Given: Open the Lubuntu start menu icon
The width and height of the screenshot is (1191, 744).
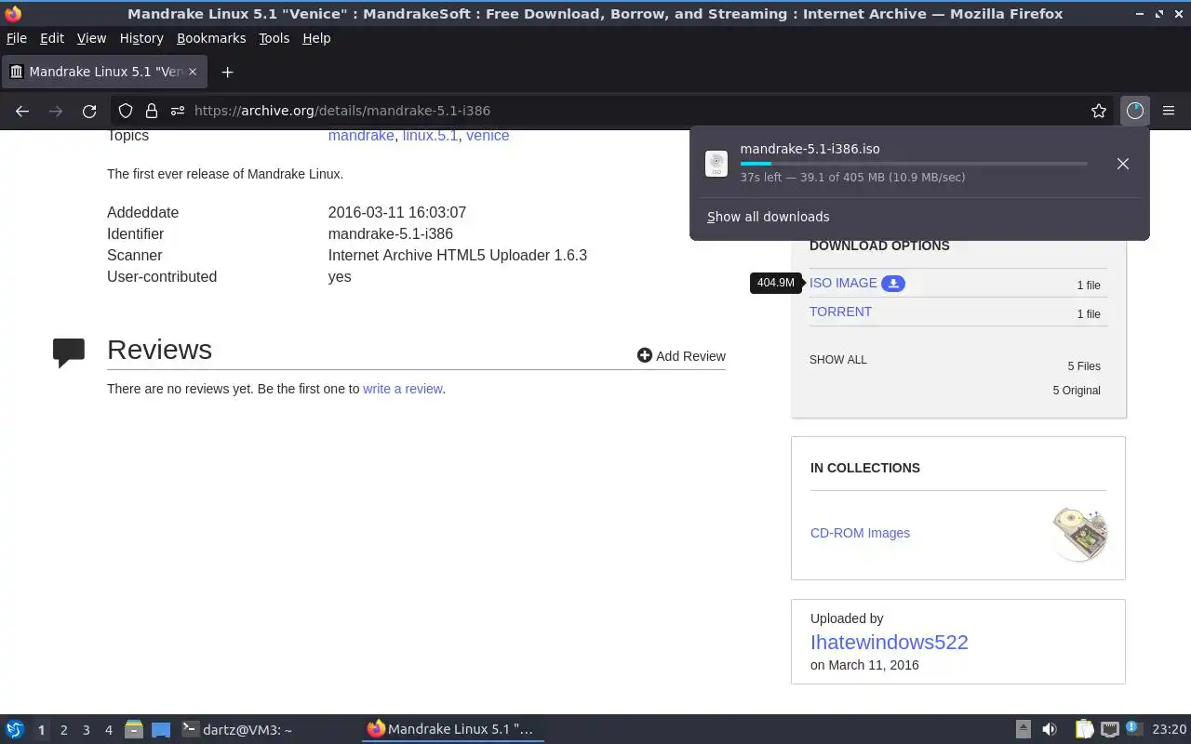Looking at the screenshot, I should tap(15, 730).
